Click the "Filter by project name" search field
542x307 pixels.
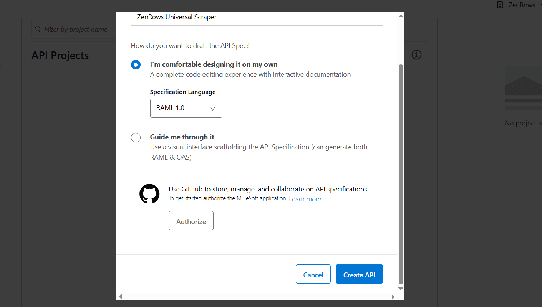74,30
